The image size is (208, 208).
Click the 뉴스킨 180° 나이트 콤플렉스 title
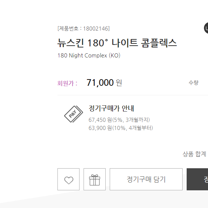click(117, 43)
